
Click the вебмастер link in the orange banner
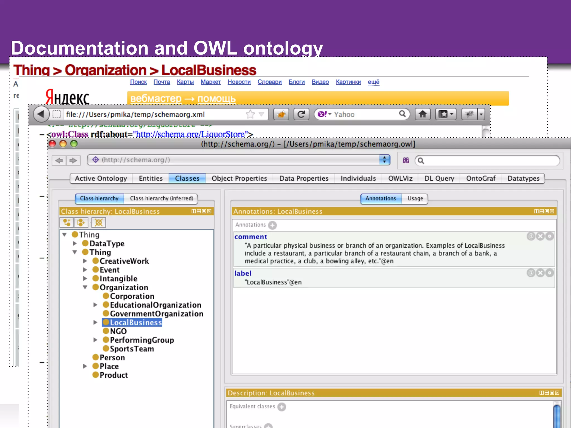156,99
